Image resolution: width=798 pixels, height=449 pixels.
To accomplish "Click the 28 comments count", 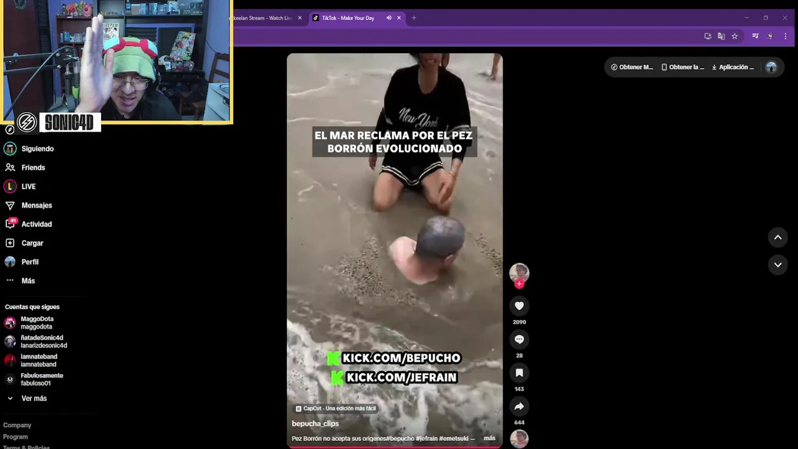I will click(519, 355).
